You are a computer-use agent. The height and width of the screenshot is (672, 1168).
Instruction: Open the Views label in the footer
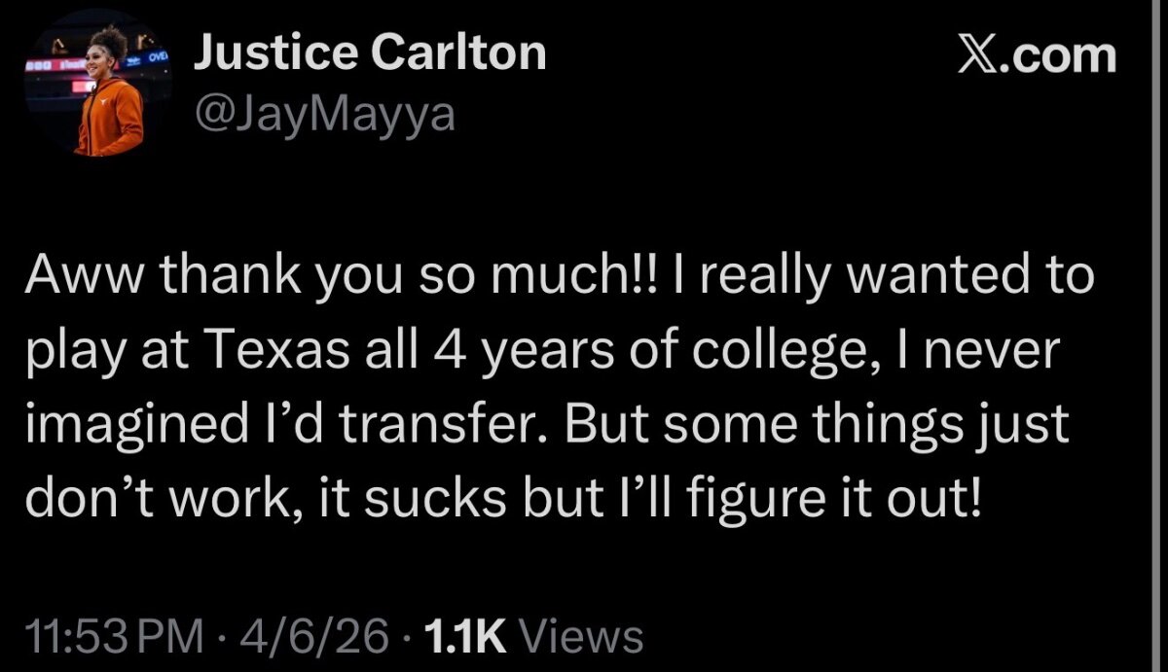(x=583, y=637)
